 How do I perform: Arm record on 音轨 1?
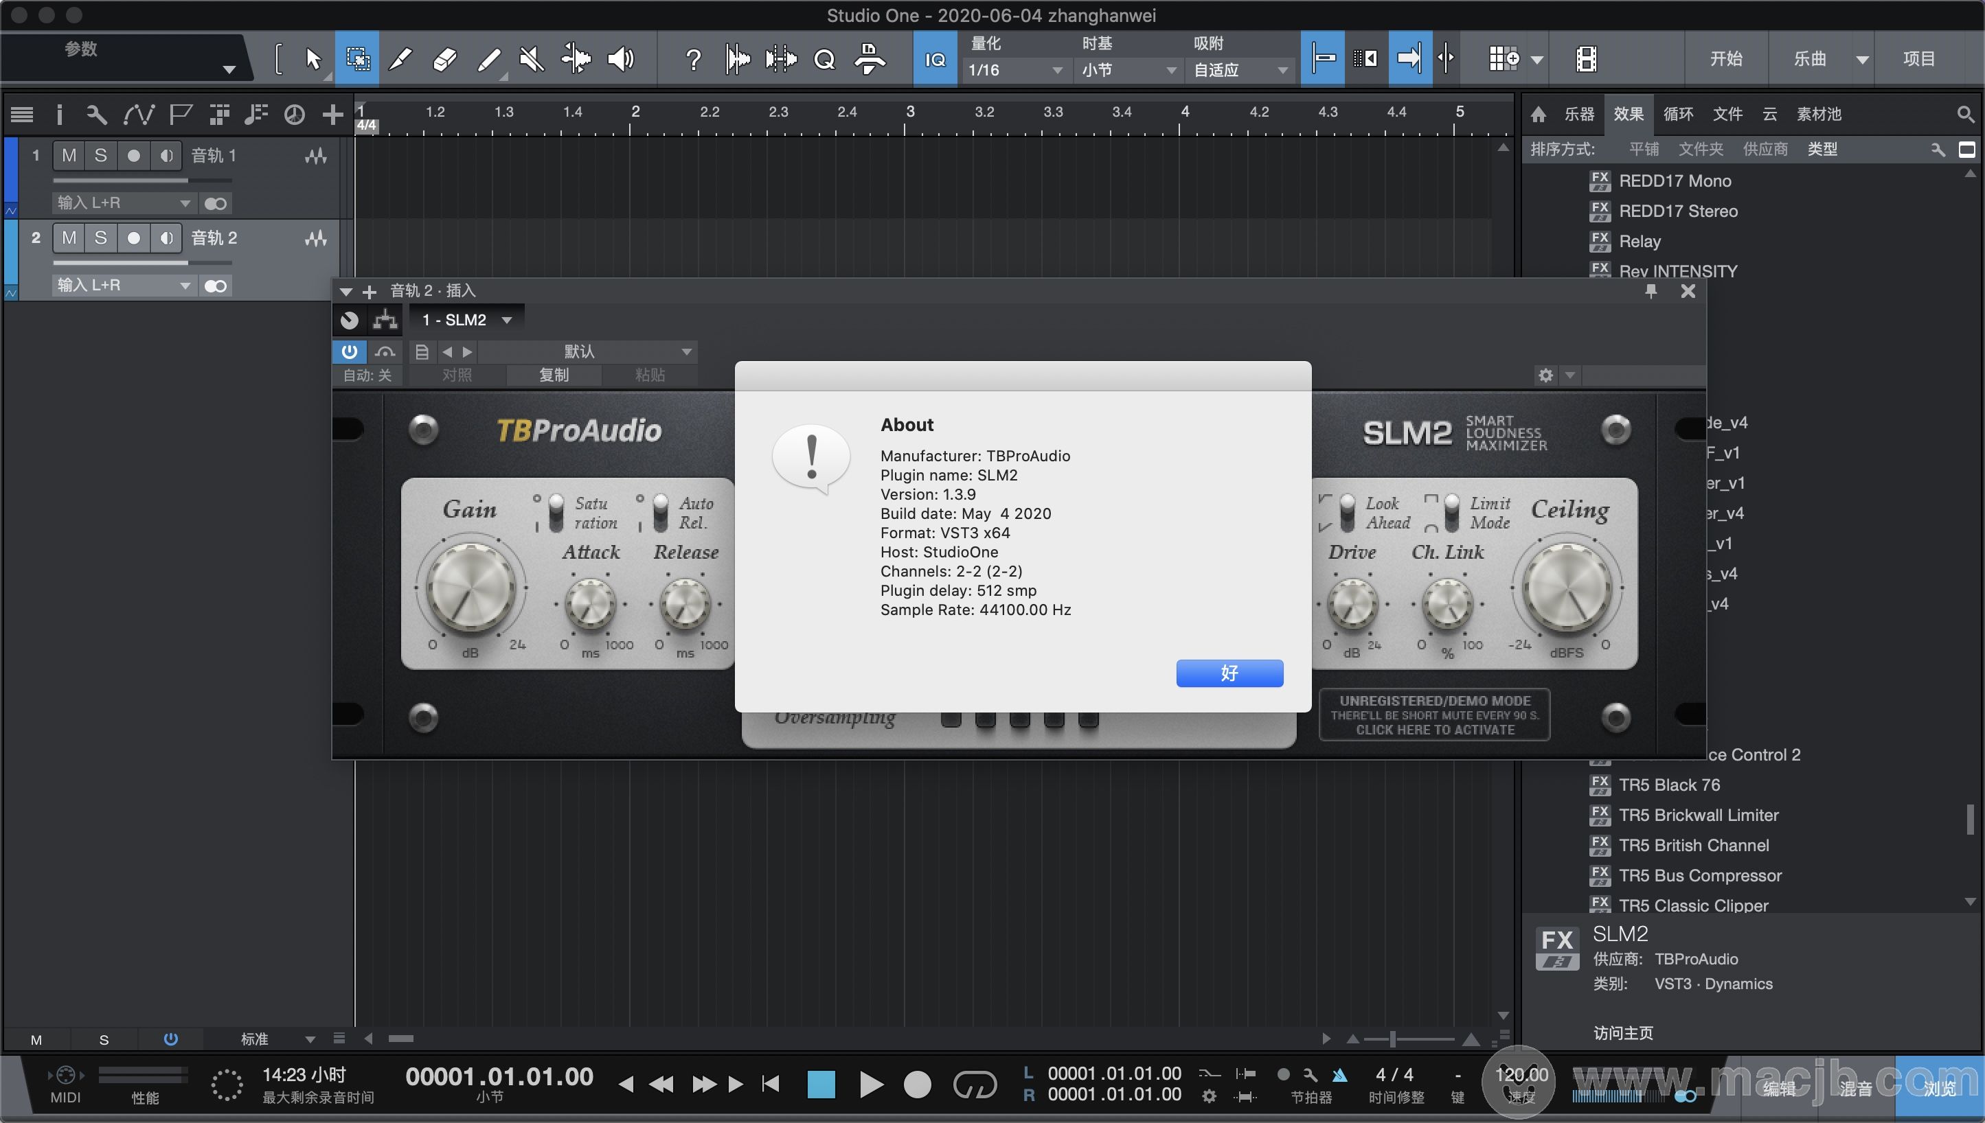pyautogui.click(x=133, y=156)
